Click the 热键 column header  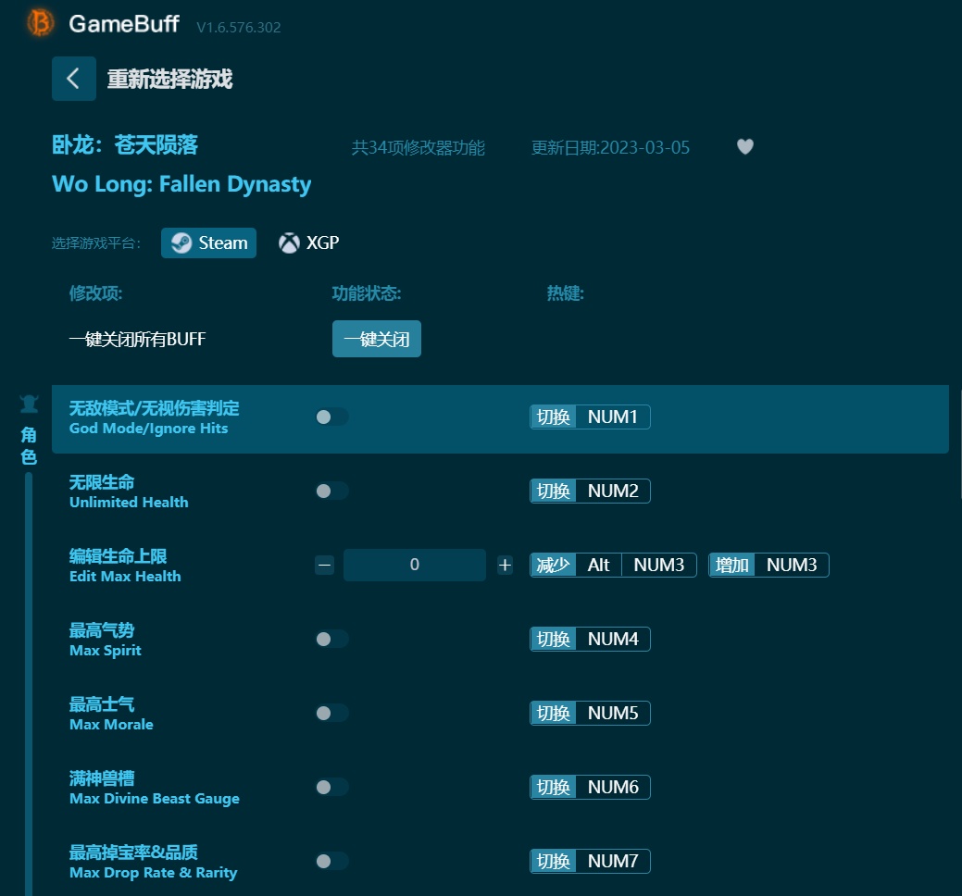pos(565,293)
